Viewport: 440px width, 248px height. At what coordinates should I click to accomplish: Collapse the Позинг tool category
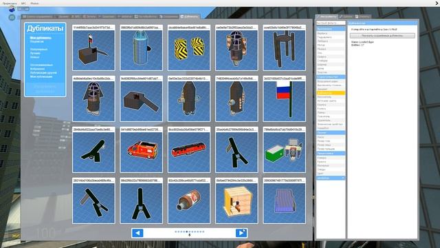tap(331, 132)
